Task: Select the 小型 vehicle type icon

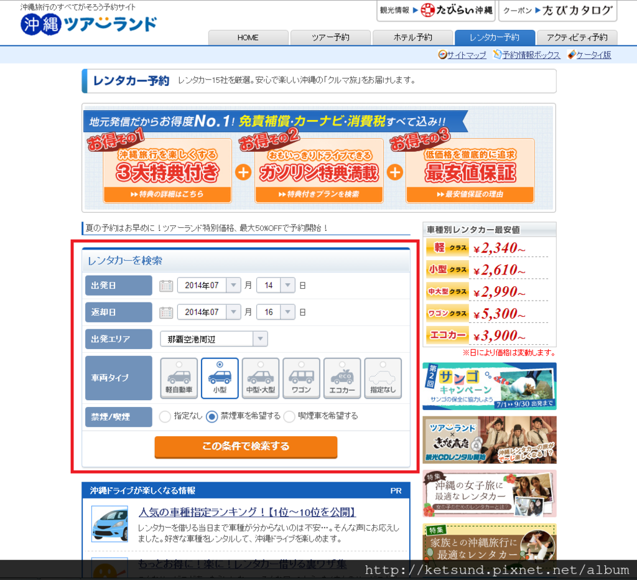Action: 220,378
